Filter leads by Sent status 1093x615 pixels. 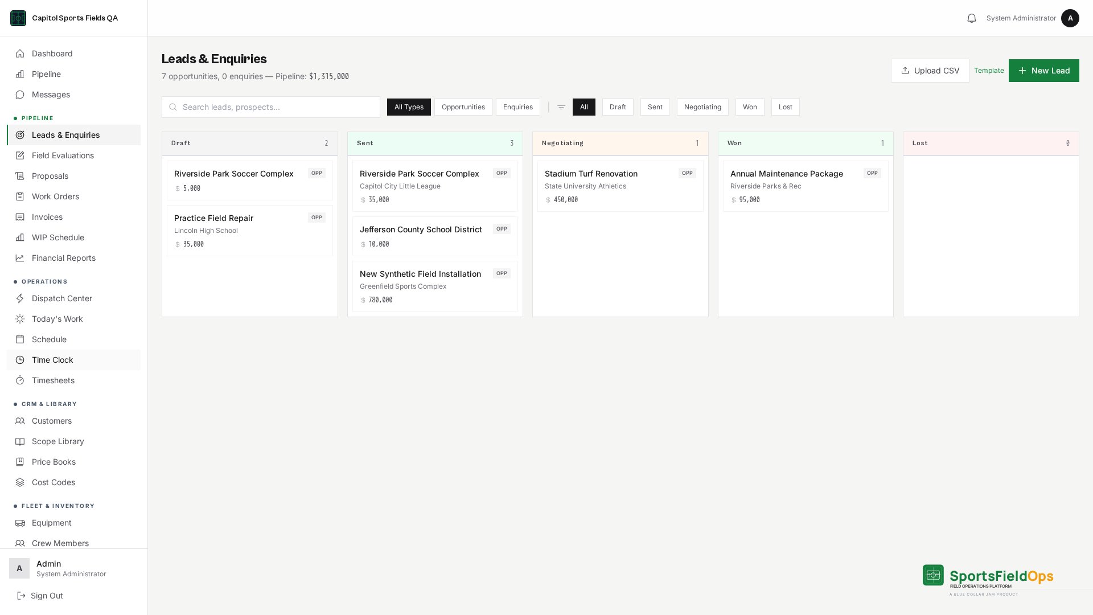click(655, 107)
